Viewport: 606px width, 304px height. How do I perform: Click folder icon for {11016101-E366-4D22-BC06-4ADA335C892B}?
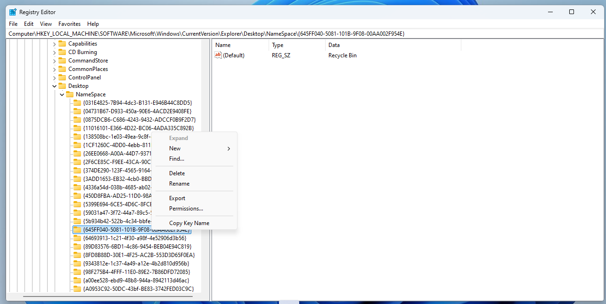pos(77,128)
